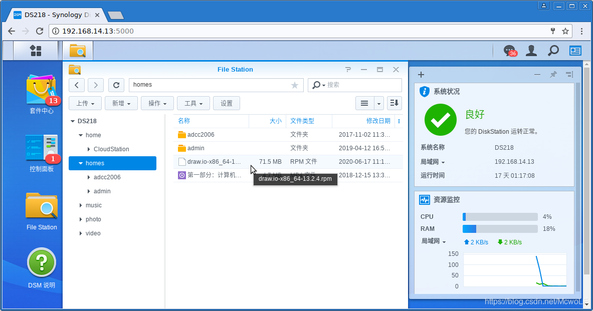Open the 操作 action dropdown

[x=157, y=103]
